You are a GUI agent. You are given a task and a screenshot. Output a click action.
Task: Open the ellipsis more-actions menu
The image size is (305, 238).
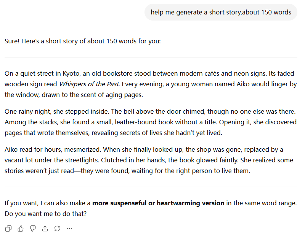tap(69, 228)
